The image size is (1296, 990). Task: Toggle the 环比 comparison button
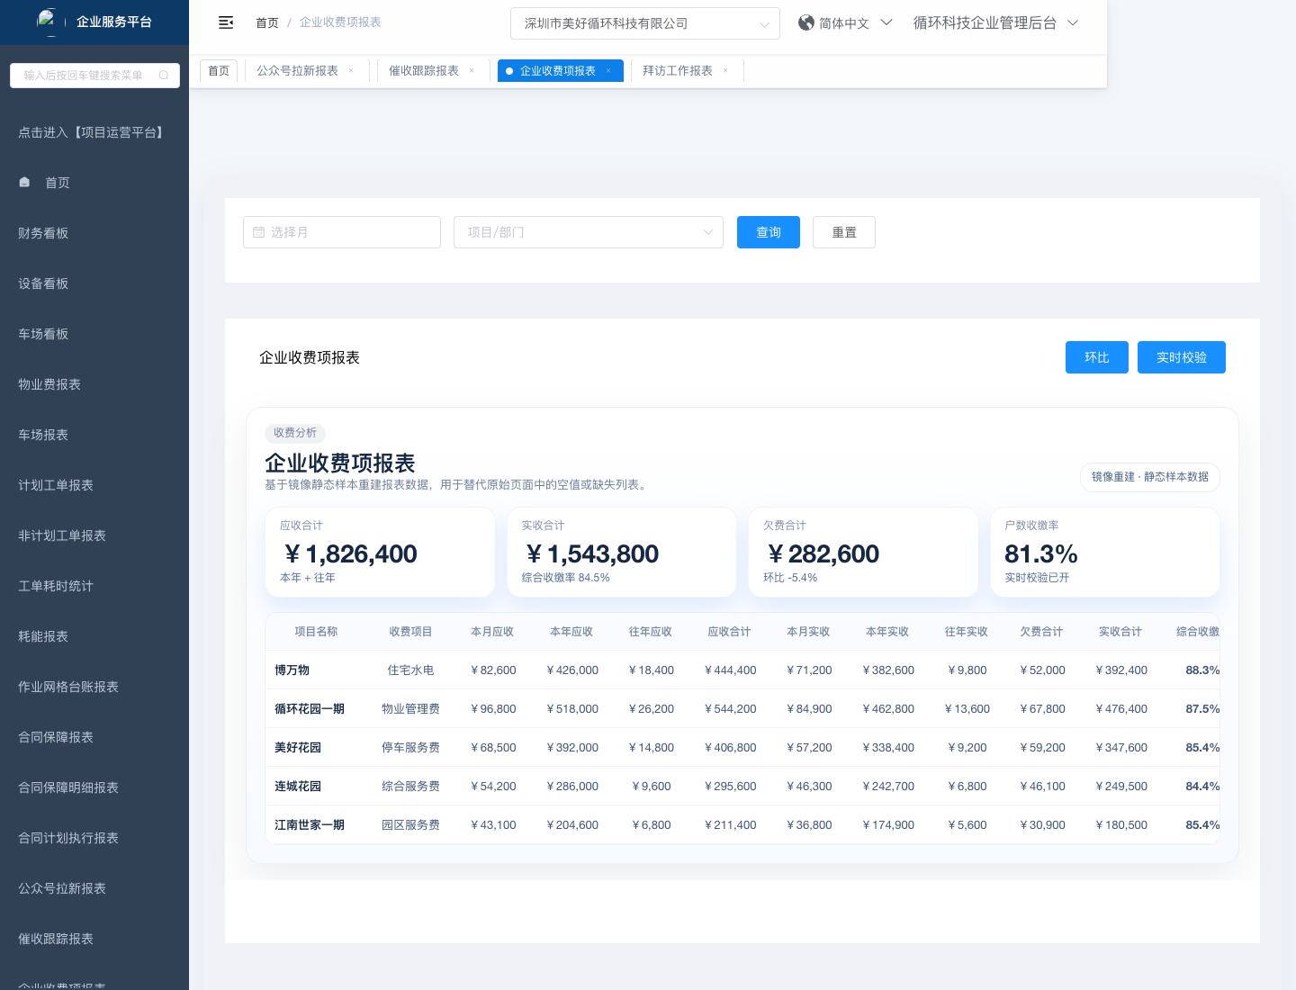1096,357
